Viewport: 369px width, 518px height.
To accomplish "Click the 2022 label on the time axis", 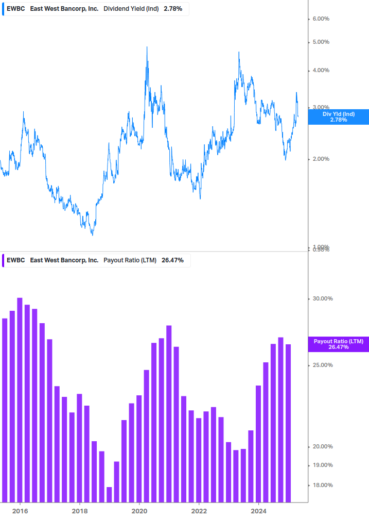I will tap(199, 511).
